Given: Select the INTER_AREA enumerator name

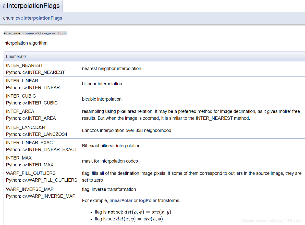Looking at the screenshot, I should click(20, 111).
